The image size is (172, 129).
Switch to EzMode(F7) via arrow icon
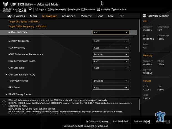tap(148, 122)
